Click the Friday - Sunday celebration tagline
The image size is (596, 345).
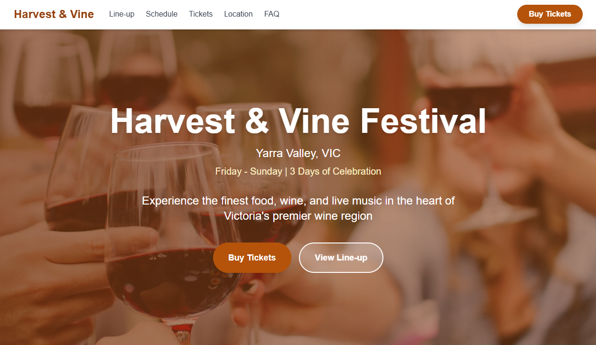click(298, 171)
